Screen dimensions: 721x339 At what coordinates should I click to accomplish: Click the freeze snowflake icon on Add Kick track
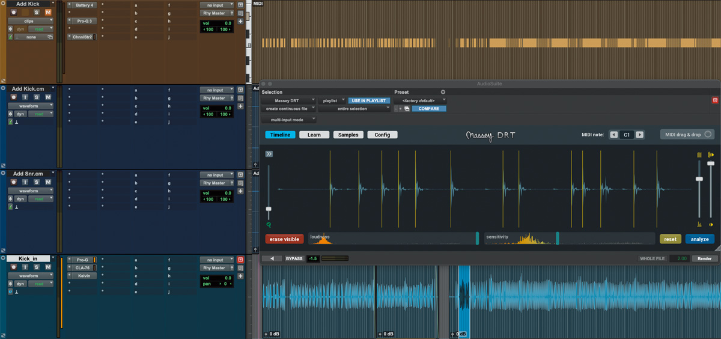click(10, 29)
